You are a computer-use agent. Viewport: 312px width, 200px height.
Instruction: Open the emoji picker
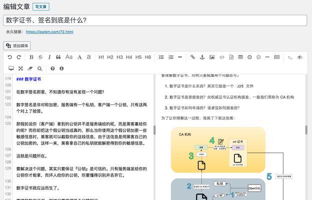pyautogui.click(x=258, y=57)
